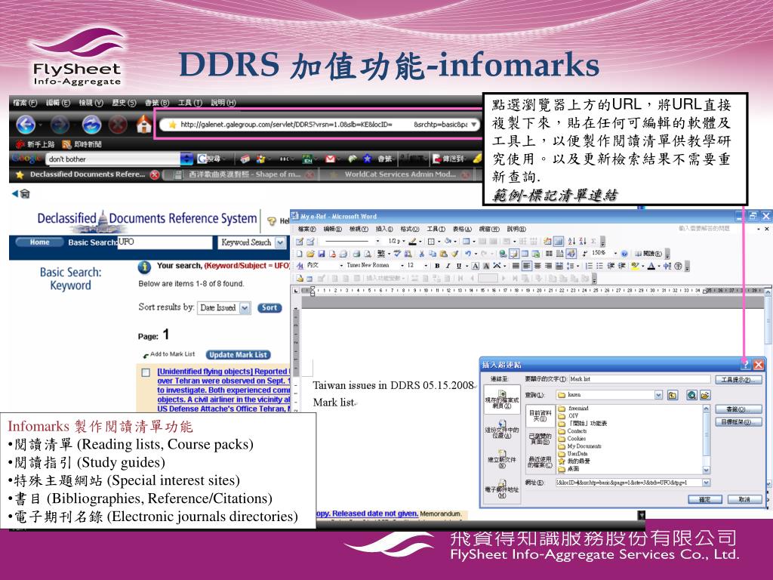Pick highlight color in Word formatting toolbar
The image size is (773, 580).
[635, 266]
